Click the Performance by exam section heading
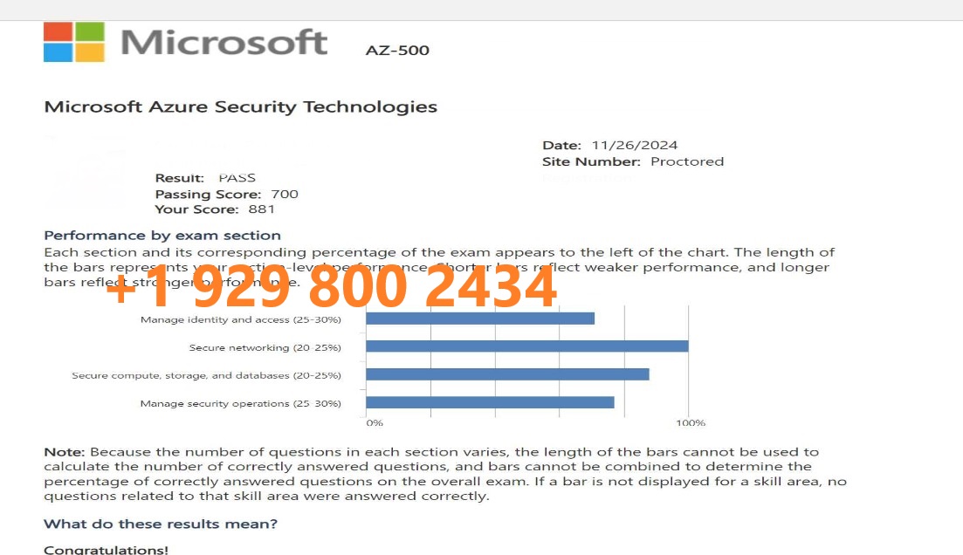The image size is (963, 555). (x=162, y=235)
